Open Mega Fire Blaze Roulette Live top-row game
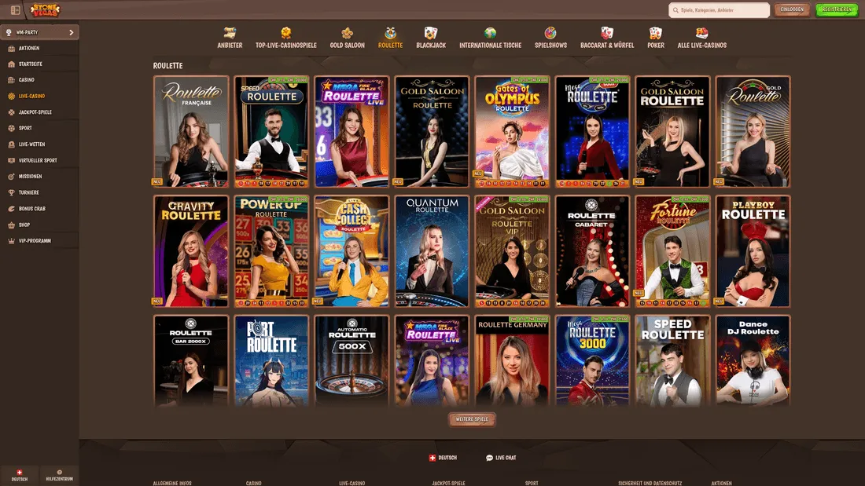Viewport: 865px width, 486px height. pos(352,132)
